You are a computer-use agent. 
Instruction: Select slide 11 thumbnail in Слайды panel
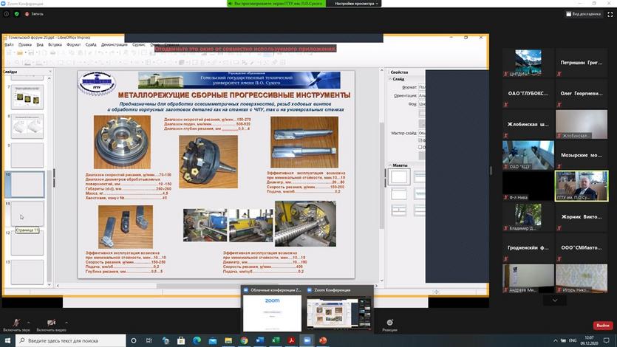[x=27, y=214]
